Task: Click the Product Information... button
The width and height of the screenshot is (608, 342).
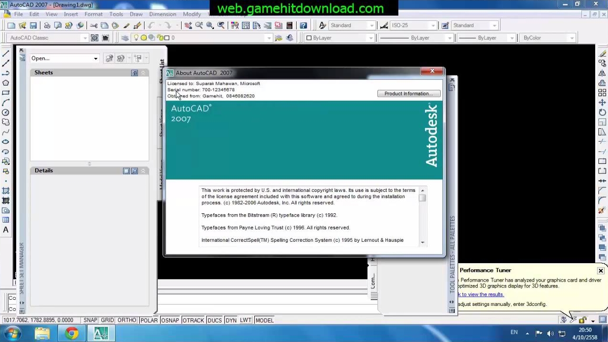Action: click(x=409, y=94)
